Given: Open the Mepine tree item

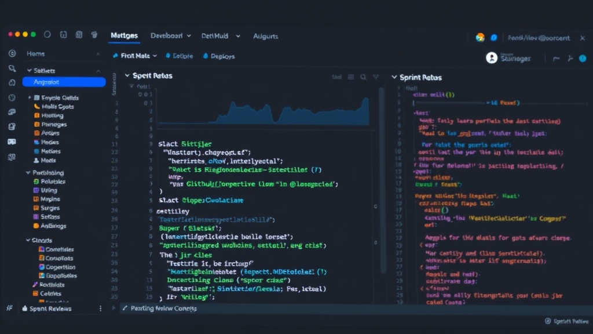Looking at the screenshot, I should tap(50, 199).
